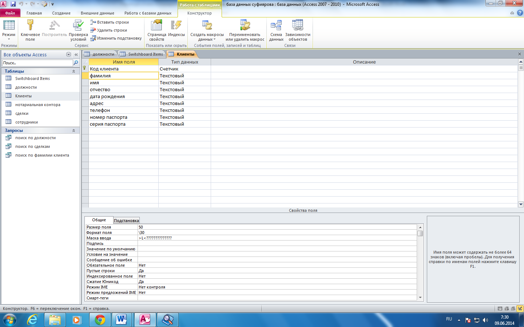Click data type cell of дата рождения
Viewport: 524px width, 327px height.
click(x=184, y=96)
